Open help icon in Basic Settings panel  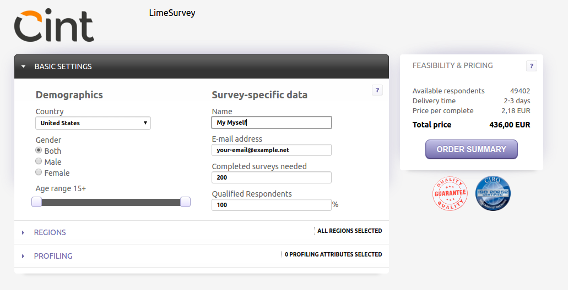(377, 90)
